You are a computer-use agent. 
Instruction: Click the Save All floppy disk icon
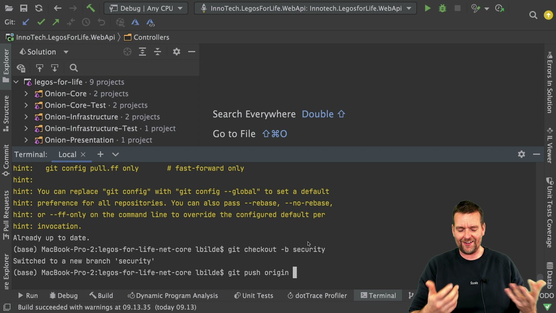coord(24,8)
